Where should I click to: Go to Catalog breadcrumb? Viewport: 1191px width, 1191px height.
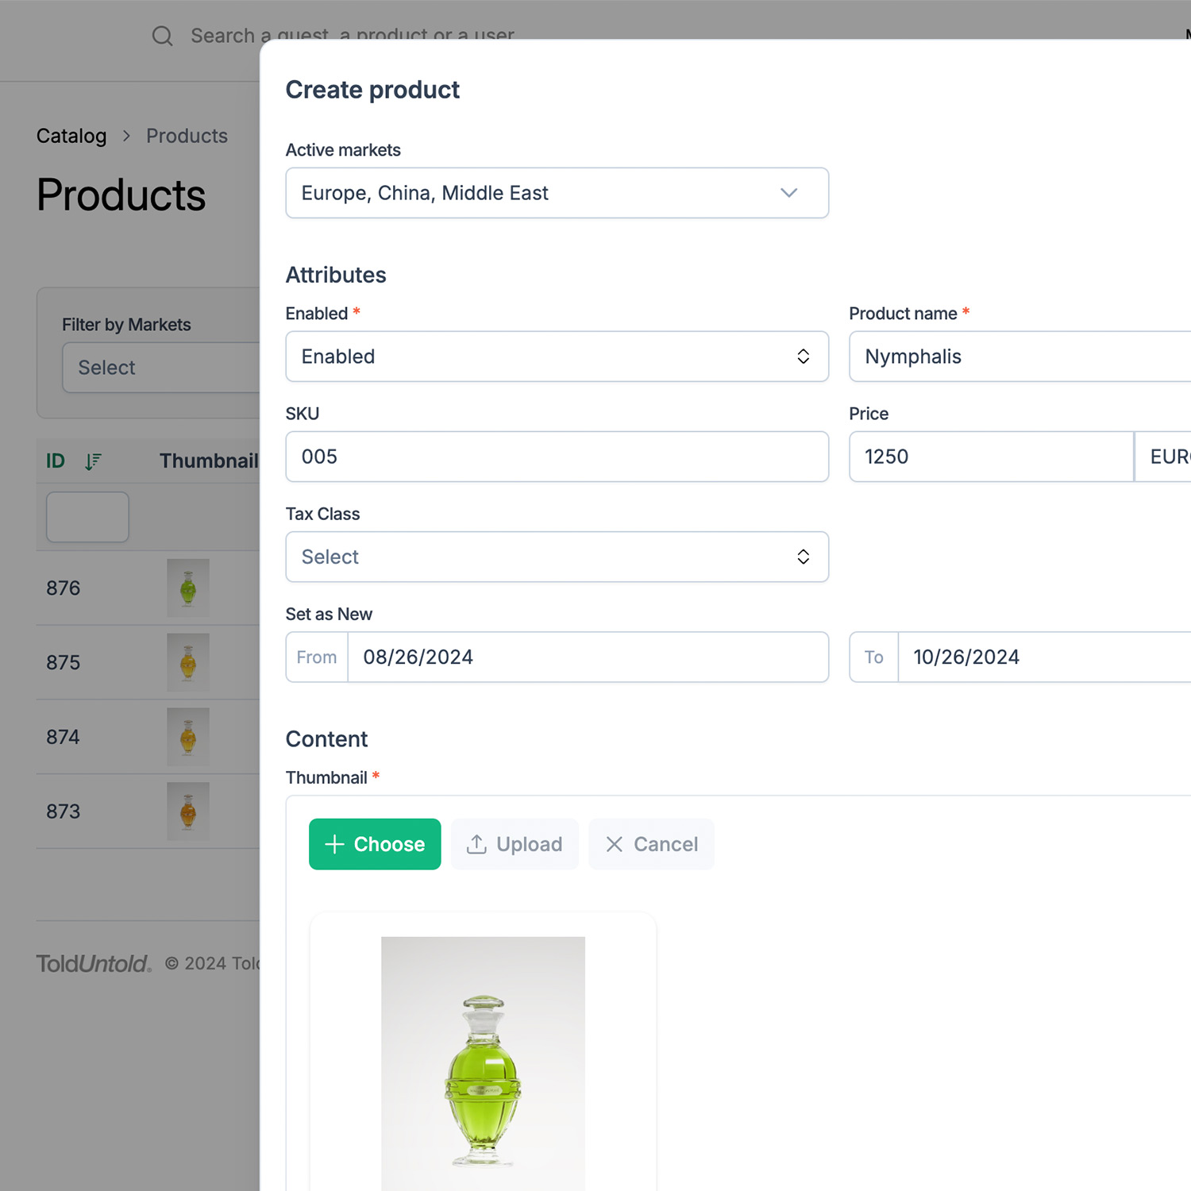[71, 136]
